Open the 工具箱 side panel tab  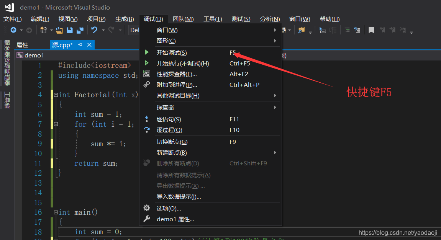(x=7, y=100)
